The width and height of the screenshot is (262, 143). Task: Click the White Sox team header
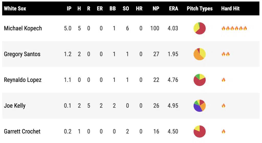[x=15, y=8]
